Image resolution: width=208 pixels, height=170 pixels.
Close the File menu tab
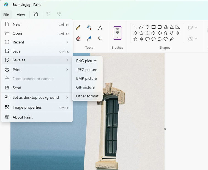click(6, 15)
